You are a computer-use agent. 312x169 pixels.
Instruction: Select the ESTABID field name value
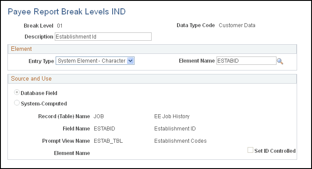pos(104,129)
